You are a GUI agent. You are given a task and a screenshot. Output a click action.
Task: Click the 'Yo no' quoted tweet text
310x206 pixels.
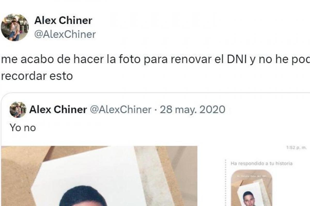[23, 127]
